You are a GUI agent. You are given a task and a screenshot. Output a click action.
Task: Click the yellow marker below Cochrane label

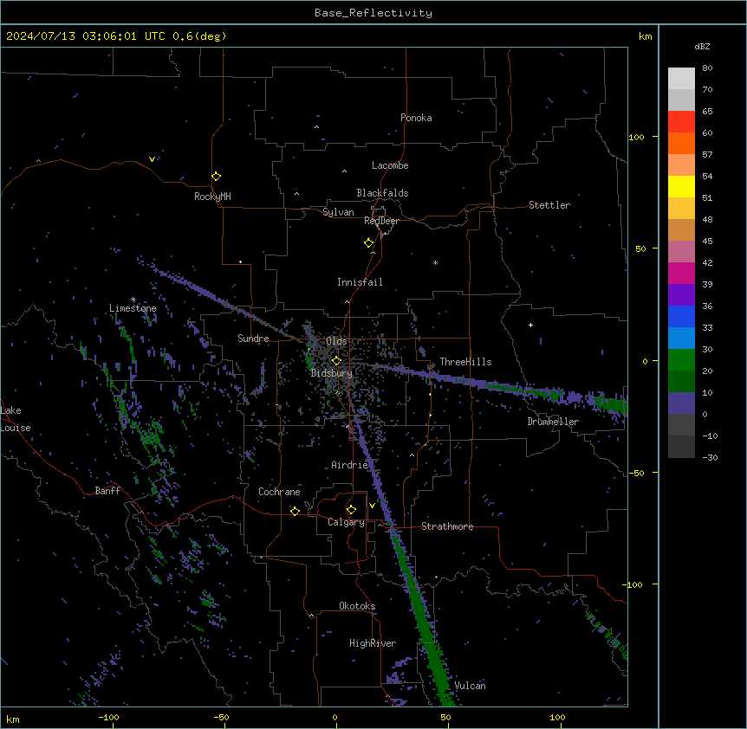click(295, 511)
